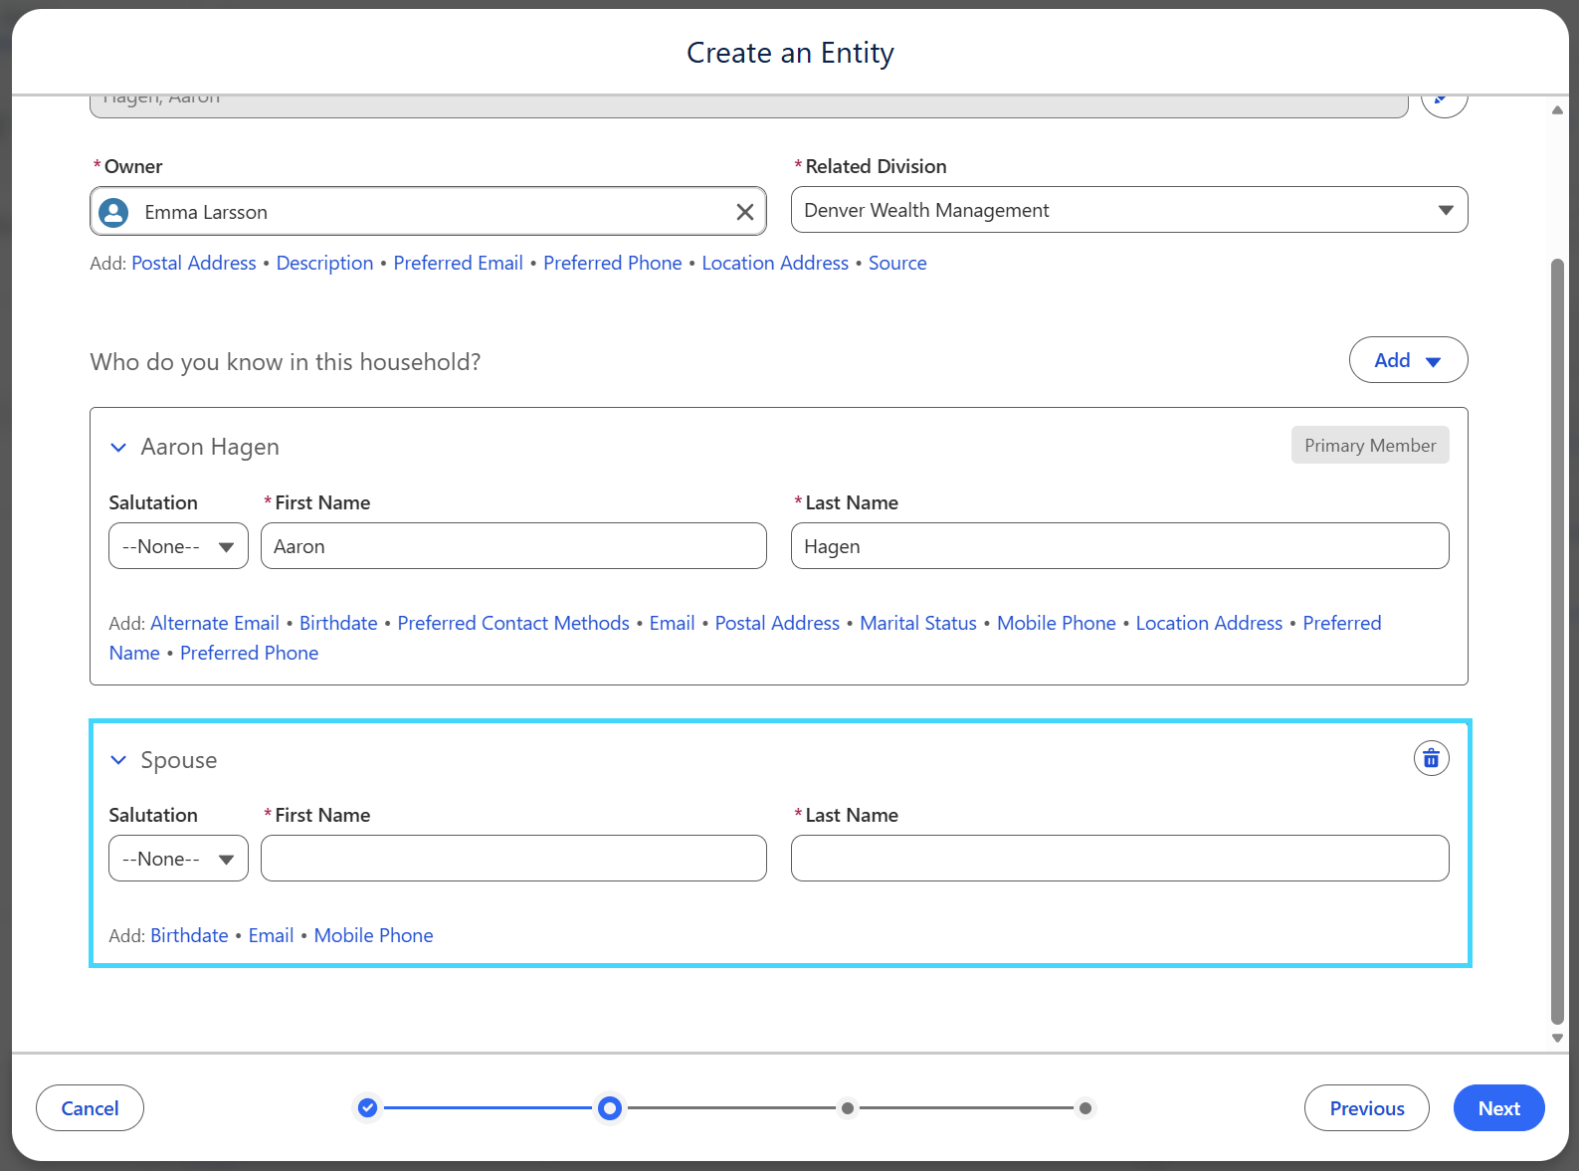Add Preferred Email to the entity
This screenshot has height=1171, width=1579.
[x=458, y=263]
